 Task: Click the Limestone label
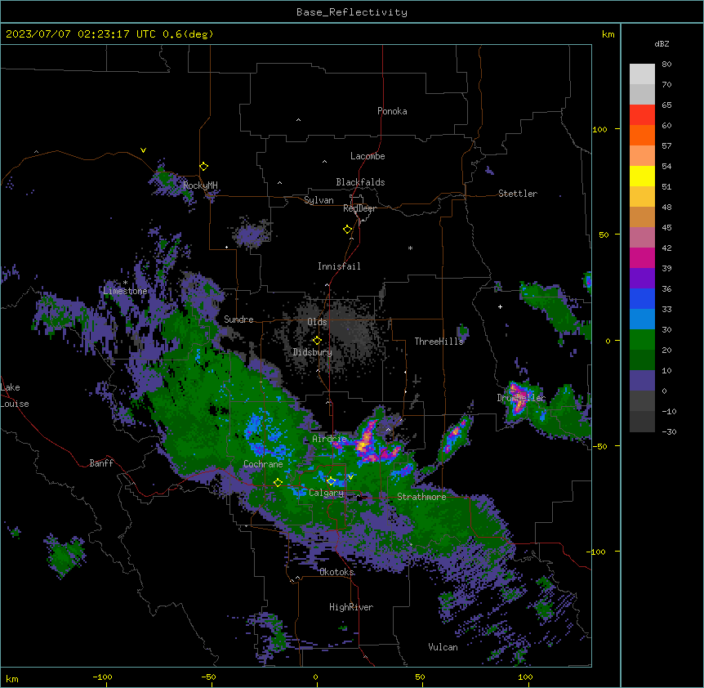[x=125, y=291]
